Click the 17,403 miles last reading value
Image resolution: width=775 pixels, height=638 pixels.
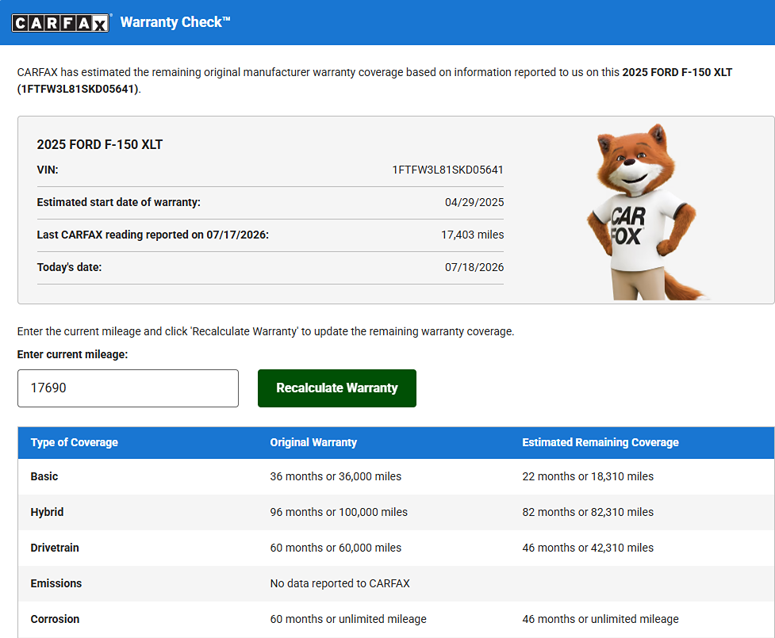tap(472, 235)
